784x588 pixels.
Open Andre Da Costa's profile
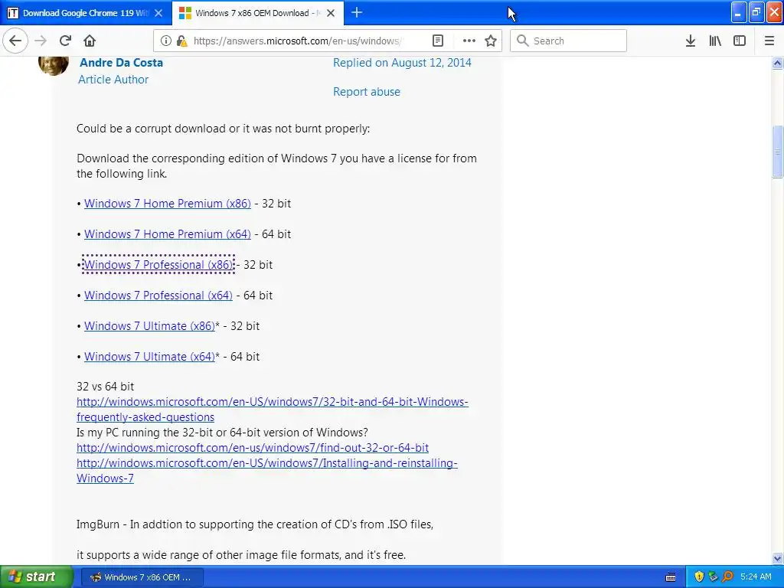[x=121, y=63]
